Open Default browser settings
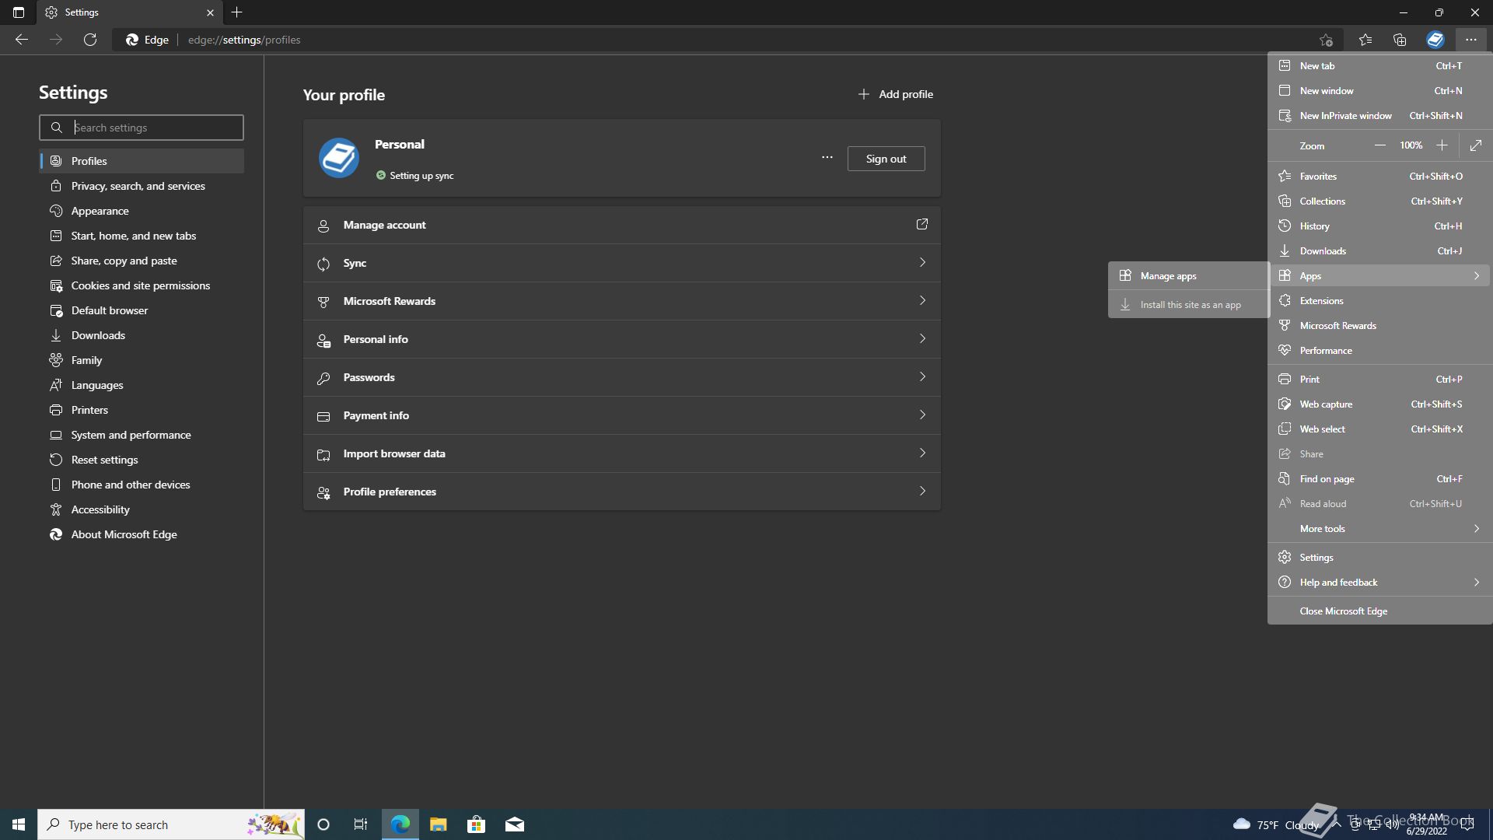Screen dimensions: 1493x840 [142, 310]
